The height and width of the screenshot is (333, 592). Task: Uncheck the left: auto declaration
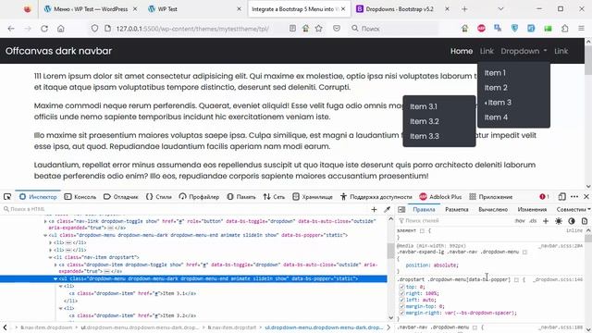[x=401, y=300]
